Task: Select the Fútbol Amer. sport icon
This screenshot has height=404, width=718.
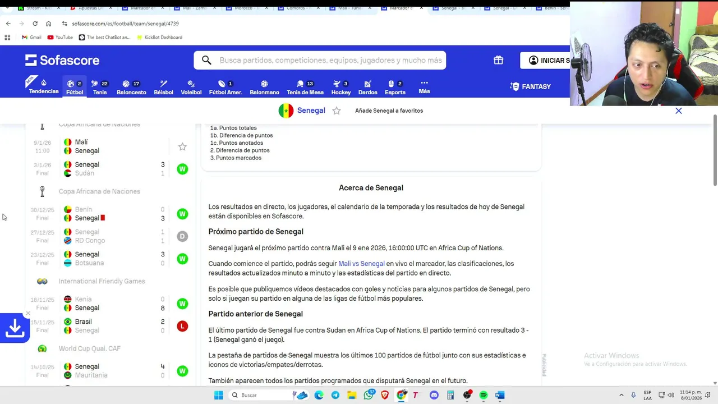Action: tap(225, 87)
